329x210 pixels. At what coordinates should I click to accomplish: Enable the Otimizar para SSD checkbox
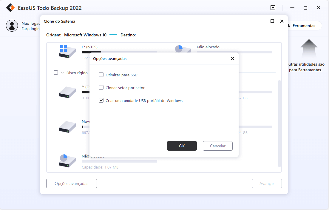pyautogui.click(x=101, y=75)
